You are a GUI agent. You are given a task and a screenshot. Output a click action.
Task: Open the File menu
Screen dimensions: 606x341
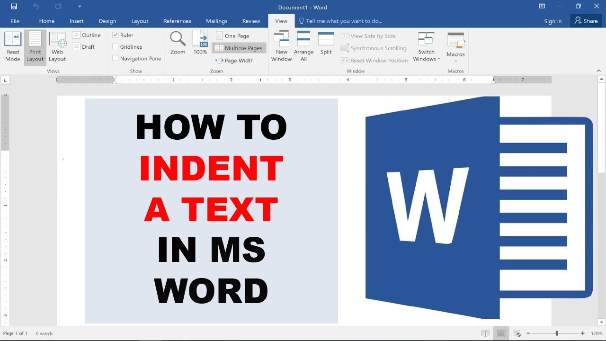pos(15,21)
